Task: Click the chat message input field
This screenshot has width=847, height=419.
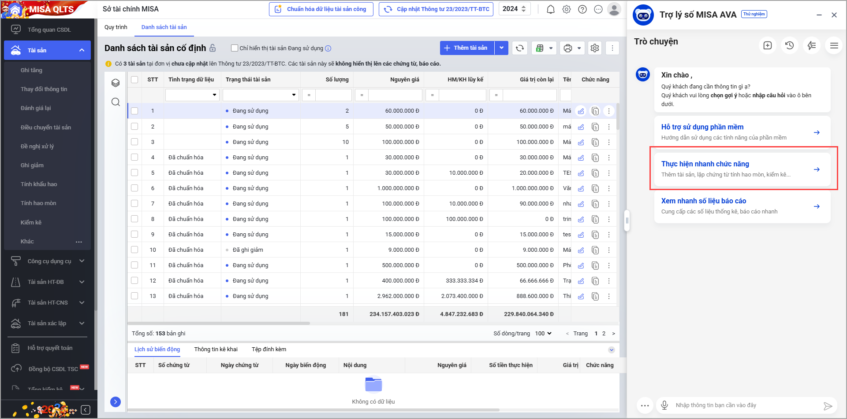Action: coord(745,405)
